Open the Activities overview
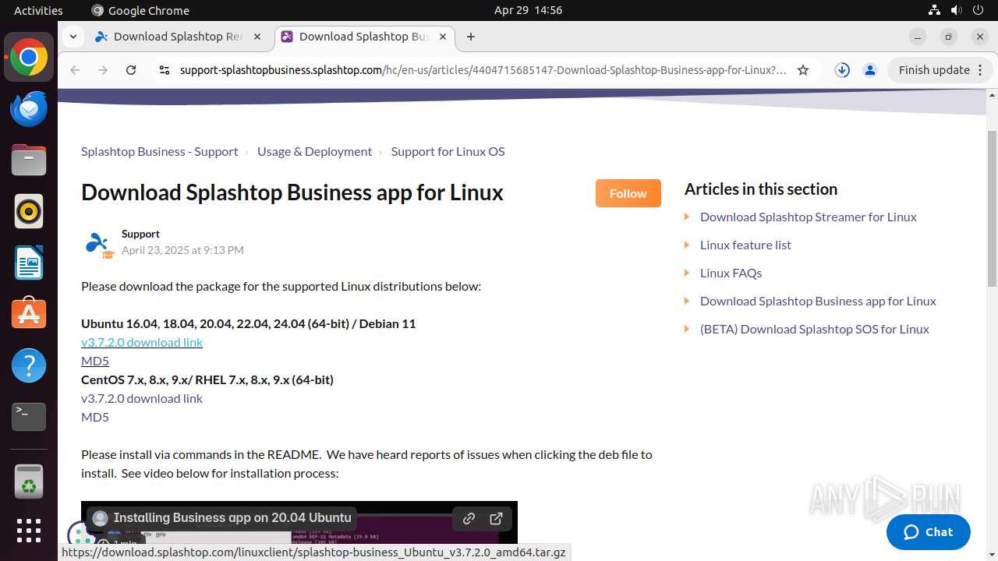The height and width of the screenshot is (561, 998). click(38, 10)
